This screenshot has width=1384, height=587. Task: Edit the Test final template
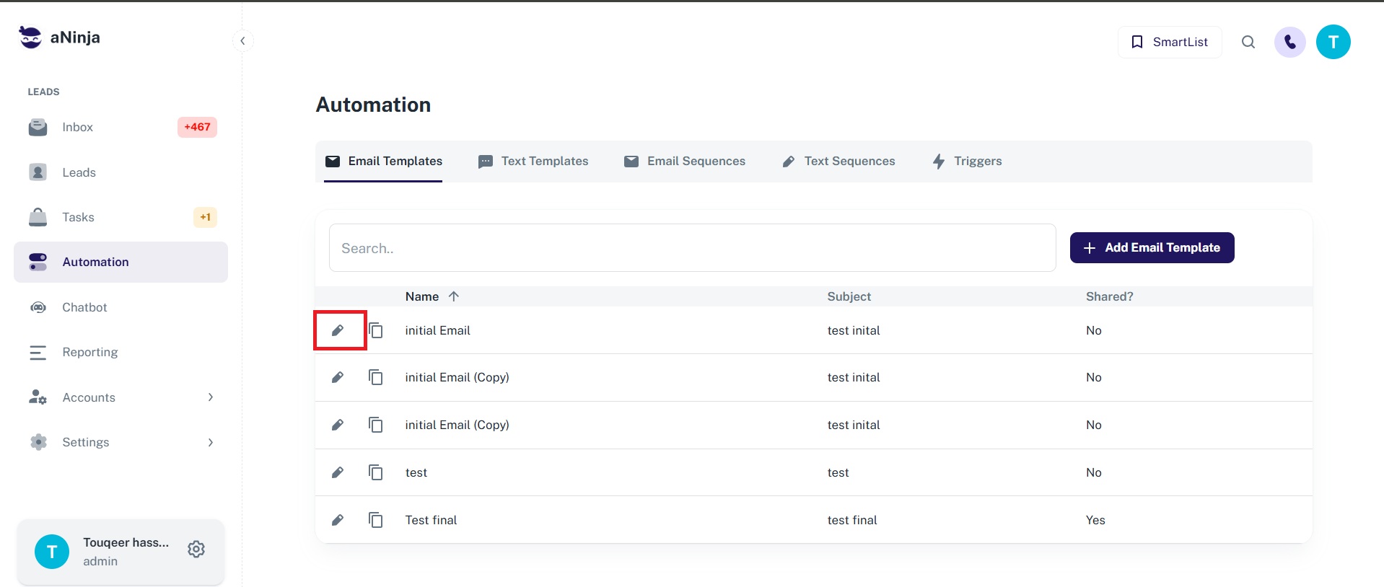pos(338,520)
